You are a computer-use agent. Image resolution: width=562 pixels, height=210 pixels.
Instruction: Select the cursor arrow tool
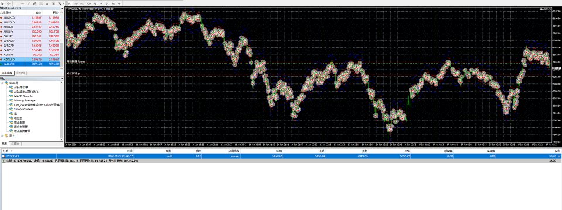point(2,3)
